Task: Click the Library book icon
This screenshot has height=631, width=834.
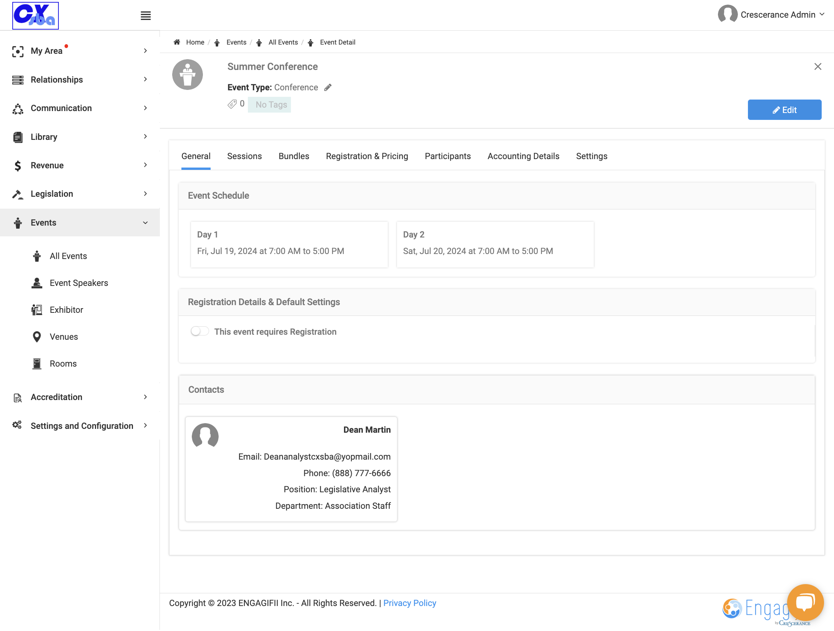Action: (18, 137)
